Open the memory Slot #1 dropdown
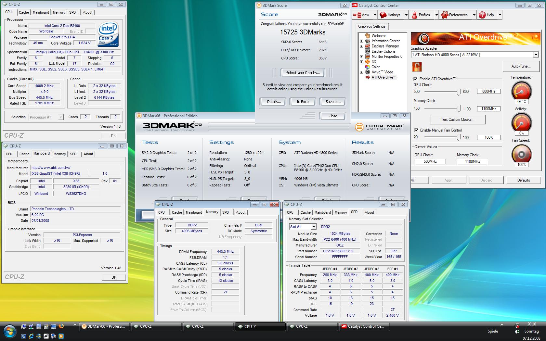Viewport: 546px width, 341px height. [x=314, y=227]
